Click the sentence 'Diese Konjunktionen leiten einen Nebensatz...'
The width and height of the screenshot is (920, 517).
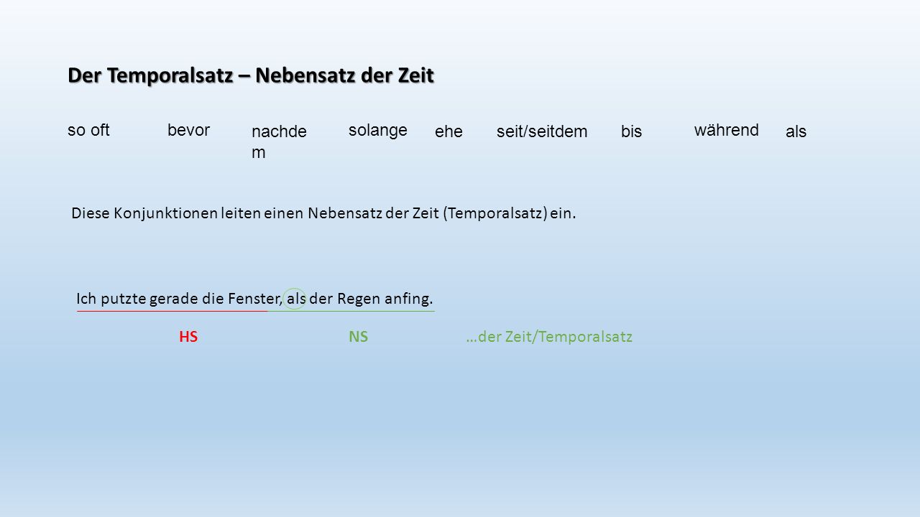(x=324, y=213)
